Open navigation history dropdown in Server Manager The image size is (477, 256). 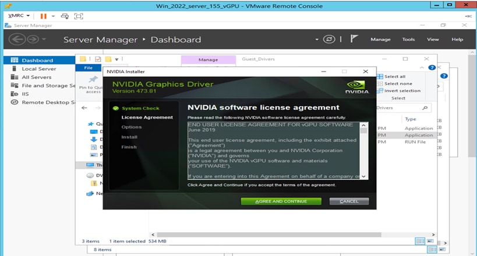point(44,39)
